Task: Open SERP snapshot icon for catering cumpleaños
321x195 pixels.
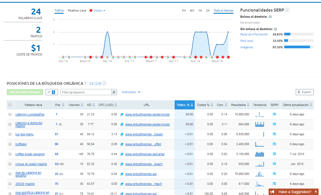Action: (x=274, y=115)
